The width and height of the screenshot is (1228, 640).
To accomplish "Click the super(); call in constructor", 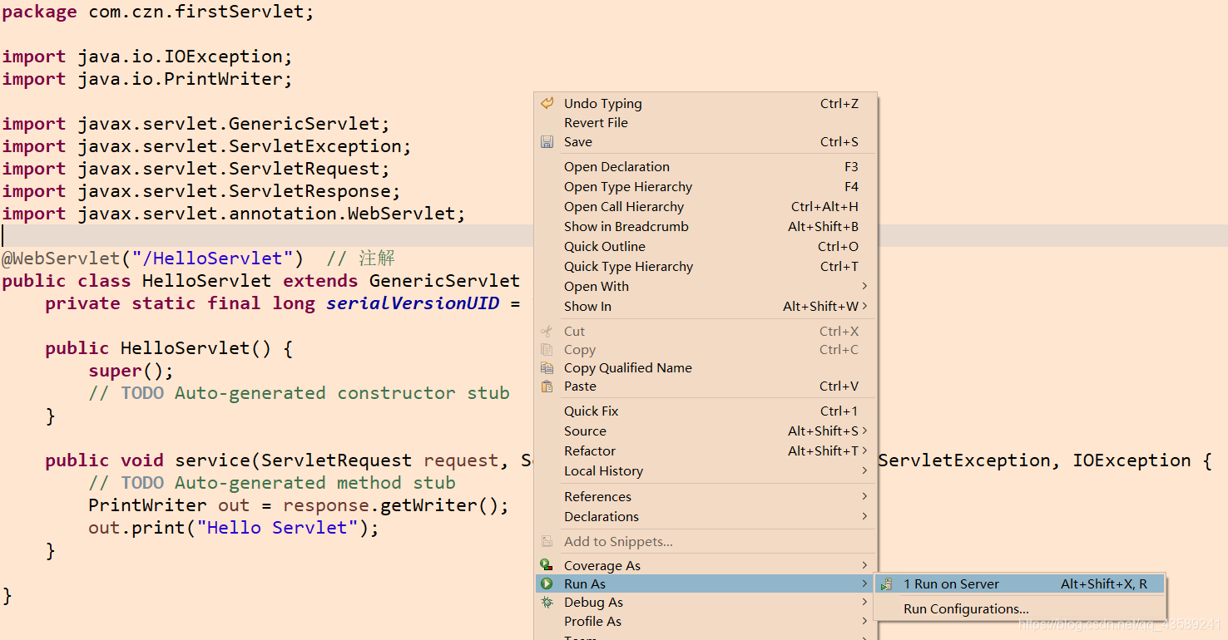I will tap(131, 372).
